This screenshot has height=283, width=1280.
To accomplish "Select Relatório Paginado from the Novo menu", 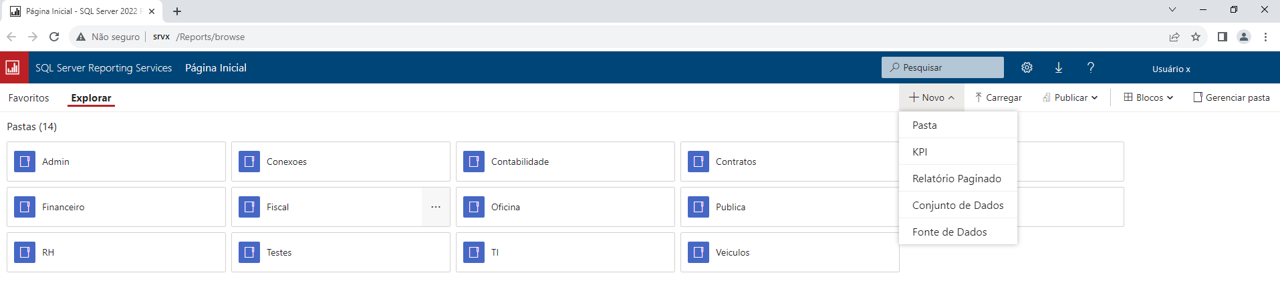I will tap(958, 178).
